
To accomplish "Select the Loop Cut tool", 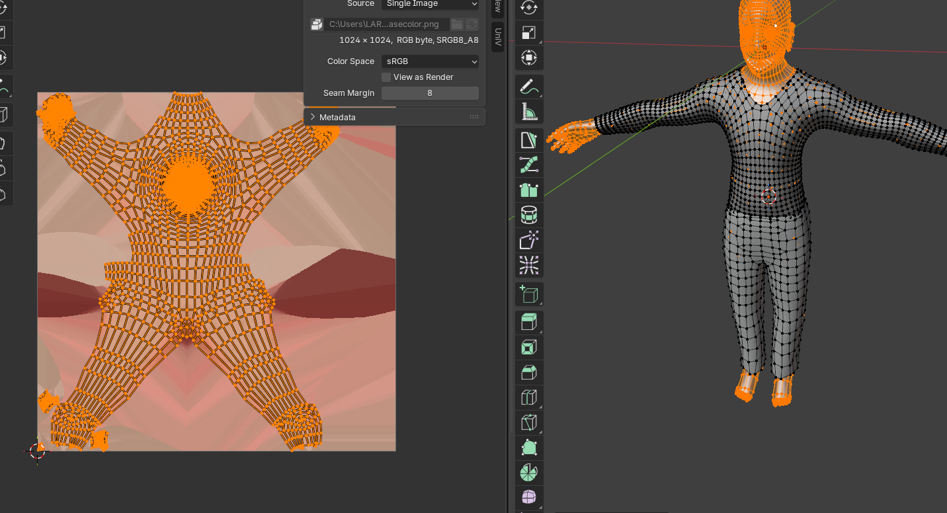I will 529,397.
